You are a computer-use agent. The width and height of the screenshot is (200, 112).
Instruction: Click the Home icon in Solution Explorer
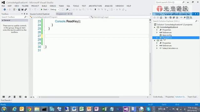click(161, 18)
